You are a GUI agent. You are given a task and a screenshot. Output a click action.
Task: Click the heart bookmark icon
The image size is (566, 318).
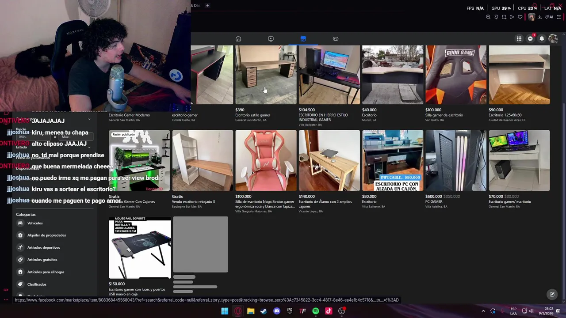pos(520,17)
